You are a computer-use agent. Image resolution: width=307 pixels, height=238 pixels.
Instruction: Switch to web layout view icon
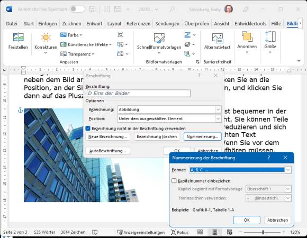pyautogui.click(x=229, y=232)
